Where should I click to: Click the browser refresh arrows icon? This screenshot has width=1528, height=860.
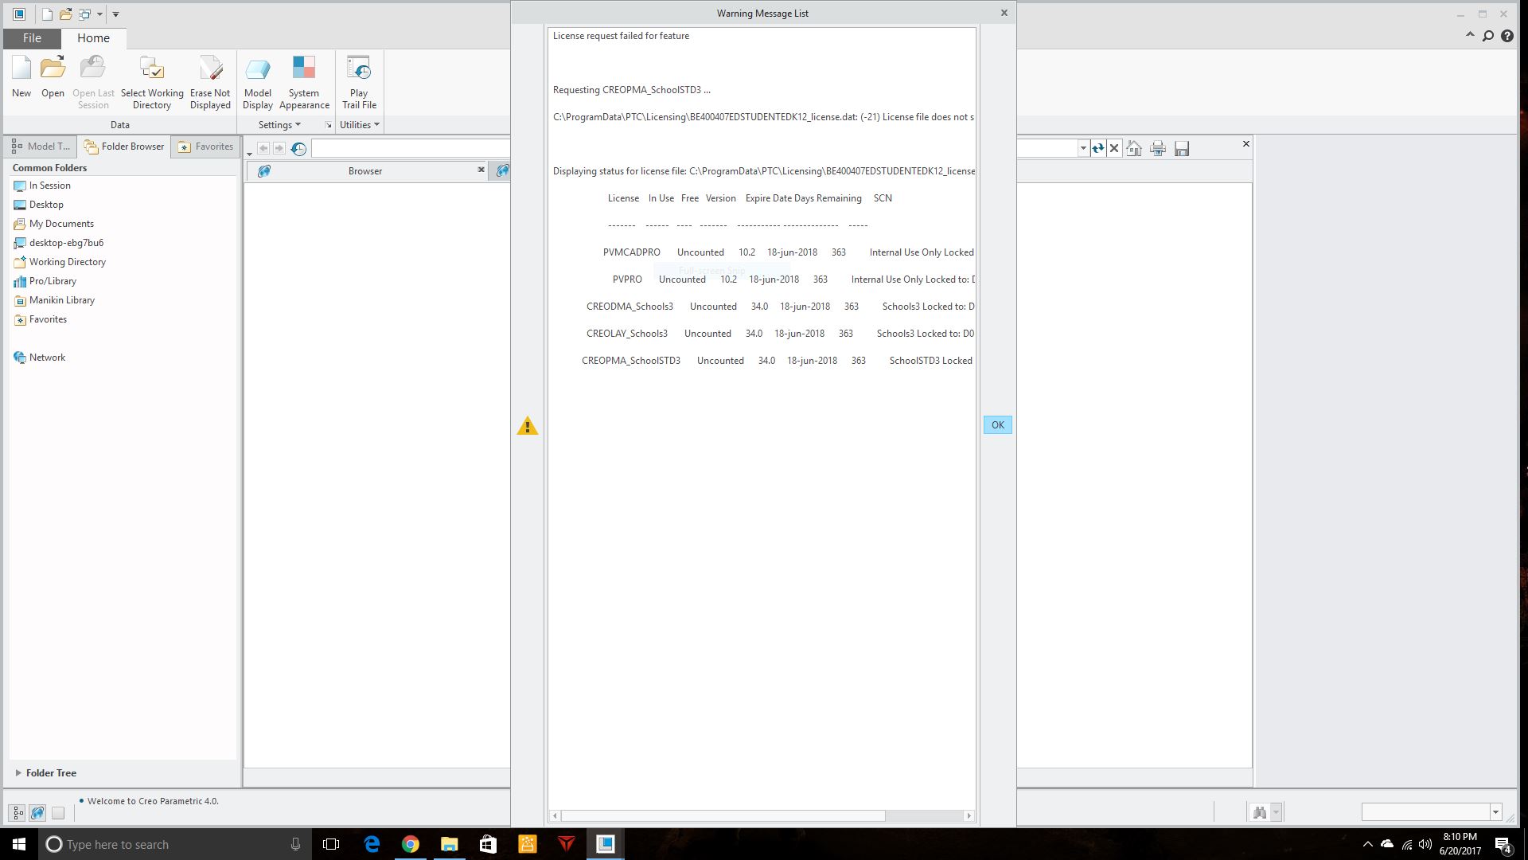coord(1098,148)
